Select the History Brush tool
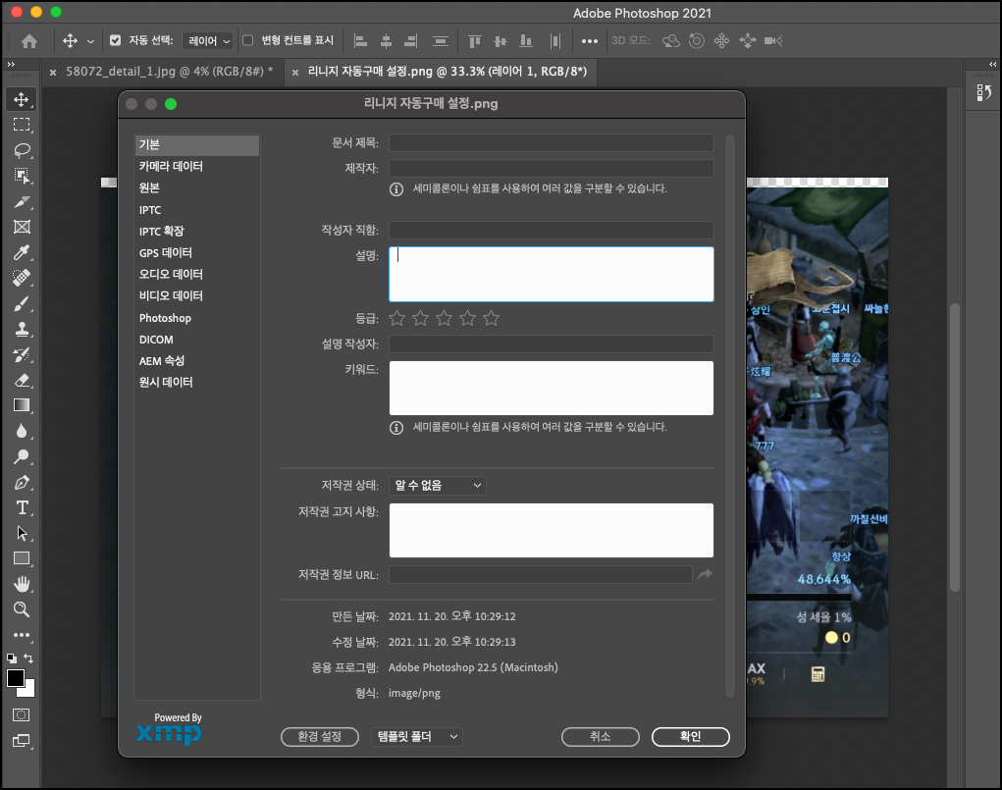The image size is (1002, 790). tap(22, 354)
